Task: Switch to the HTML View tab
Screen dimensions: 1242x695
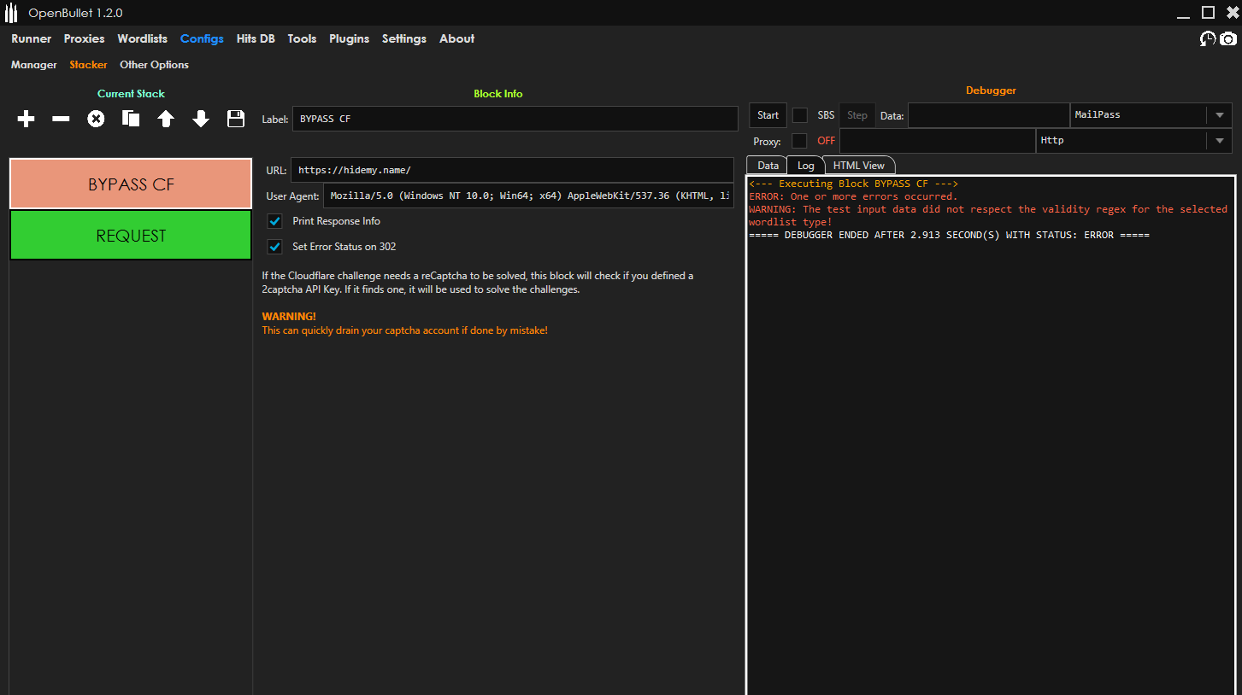Action: [x=859, y=165]
